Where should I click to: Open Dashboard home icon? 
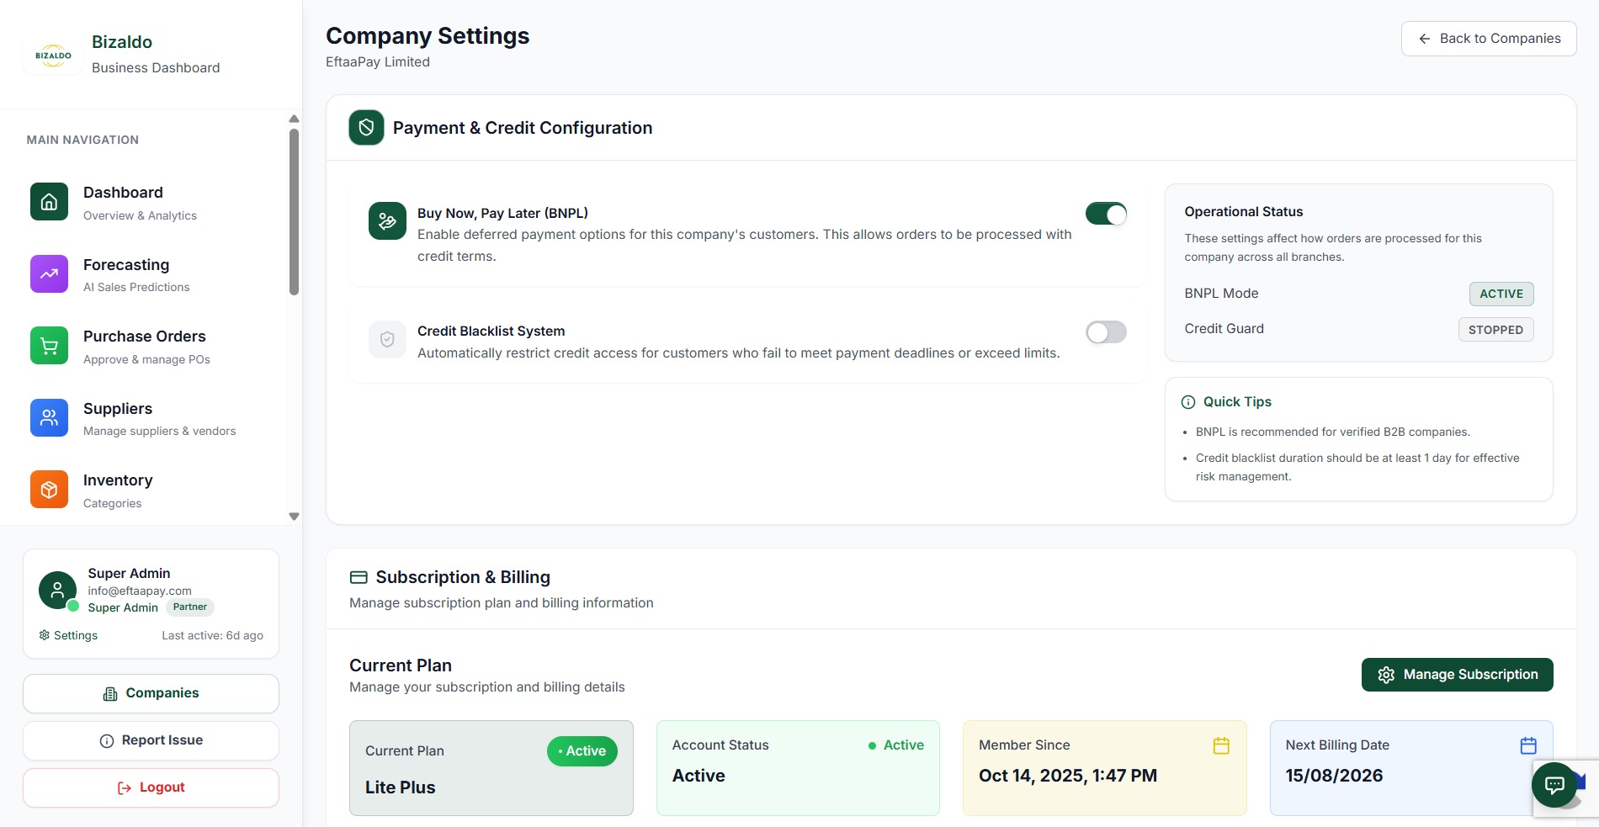[49, 202]
